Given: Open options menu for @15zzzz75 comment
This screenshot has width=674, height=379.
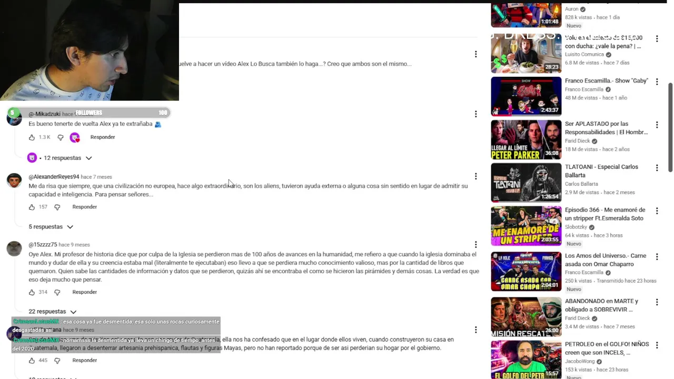Looking at the screenshot, I should [475, 245].
